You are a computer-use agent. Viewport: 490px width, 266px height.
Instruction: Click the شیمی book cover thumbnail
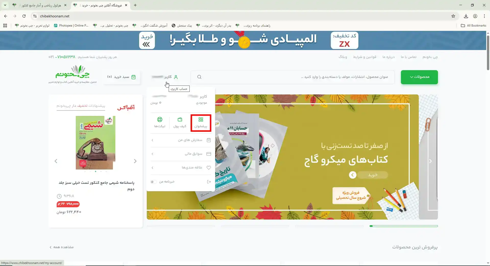tap(95, 143)
